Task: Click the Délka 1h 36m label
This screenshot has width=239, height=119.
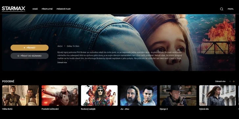Action: click(73, 46)
